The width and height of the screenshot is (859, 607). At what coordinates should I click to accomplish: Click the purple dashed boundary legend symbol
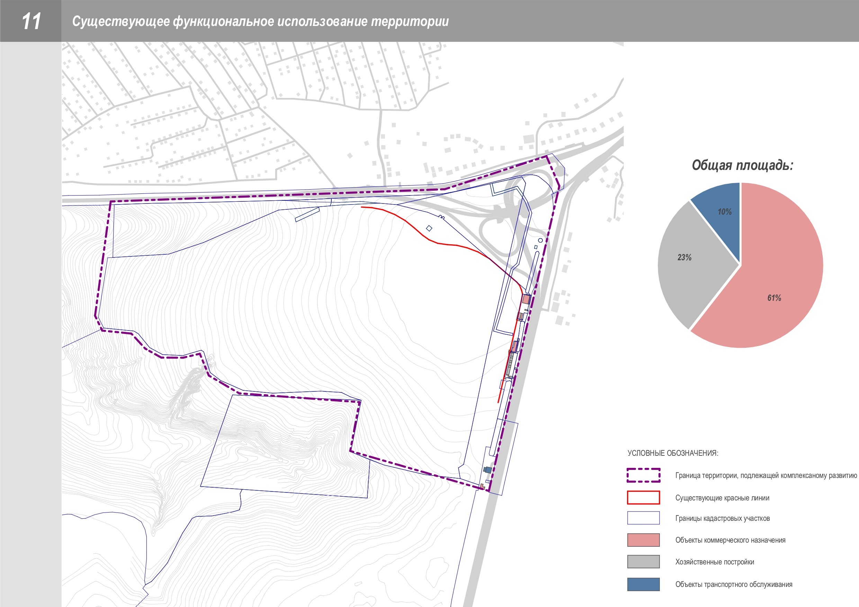[x=643, y=475]
